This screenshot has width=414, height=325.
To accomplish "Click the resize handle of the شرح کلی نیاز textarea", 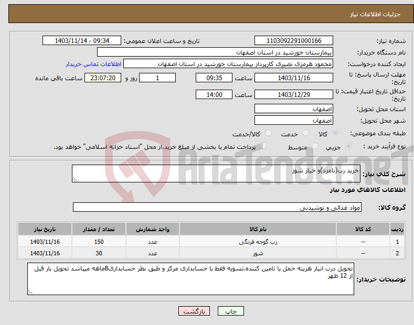I will [x=75, y=179].
